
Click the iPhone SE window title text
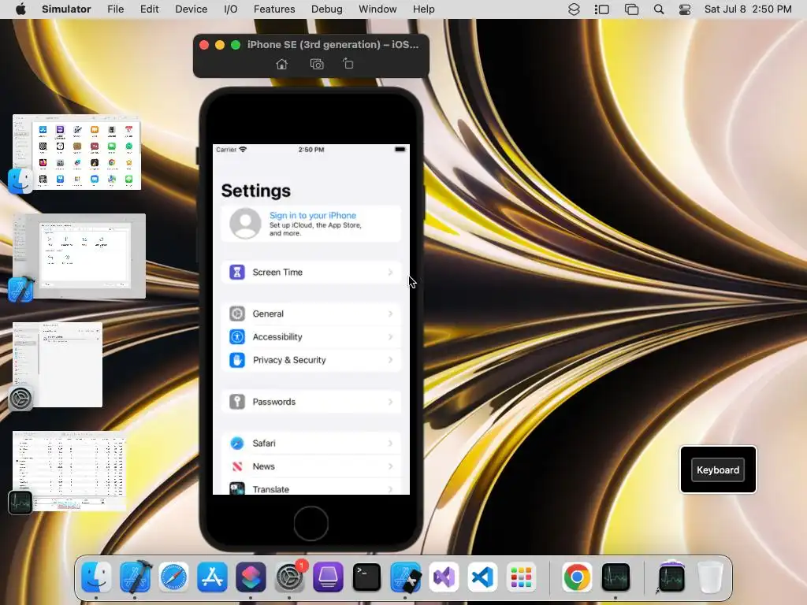pyautogui.click(x=333, y=45)
